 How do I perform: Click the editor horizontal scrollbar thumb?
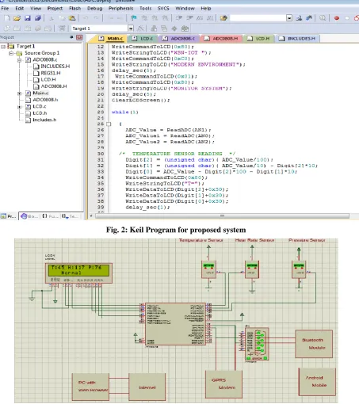(222, 216)
